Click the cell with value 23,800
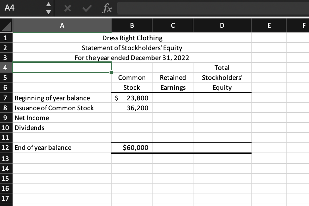The image size is (309, 206). pos(131,98)
